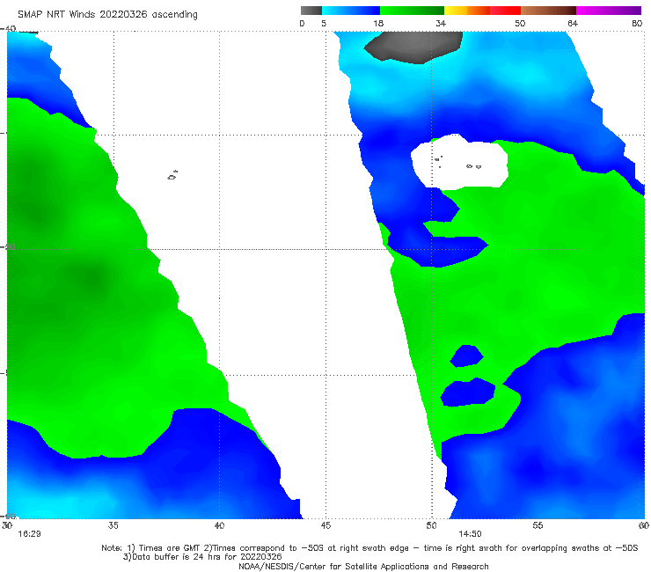The image size is (651, 572).
Task: Click the brown 50-64 segment of color scale
Action: tap(548, 11)
